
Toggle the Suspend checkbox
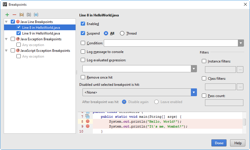[x=83, y=33]
